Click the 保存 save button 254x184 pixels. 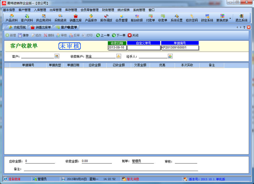[23, 35]
